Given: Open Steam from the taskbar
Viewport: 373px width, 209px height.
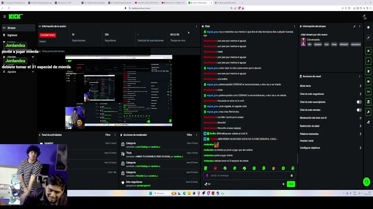Looking at the screenshot, I should tap(218, 193).
